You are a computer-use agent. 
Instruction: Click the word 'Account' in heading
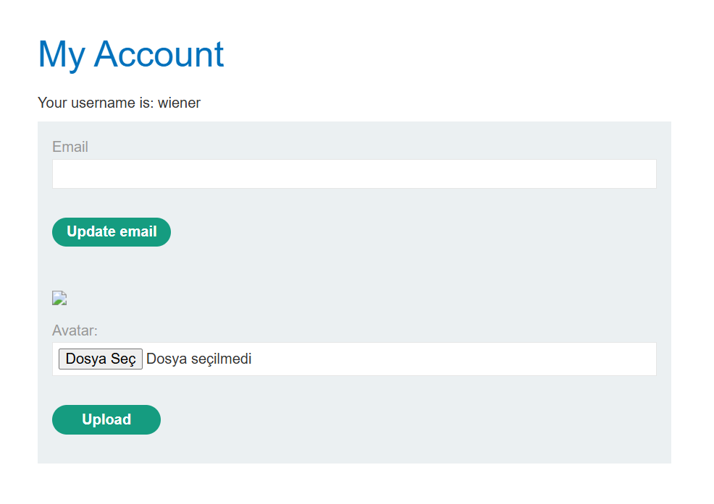click(x=159, y=54)
